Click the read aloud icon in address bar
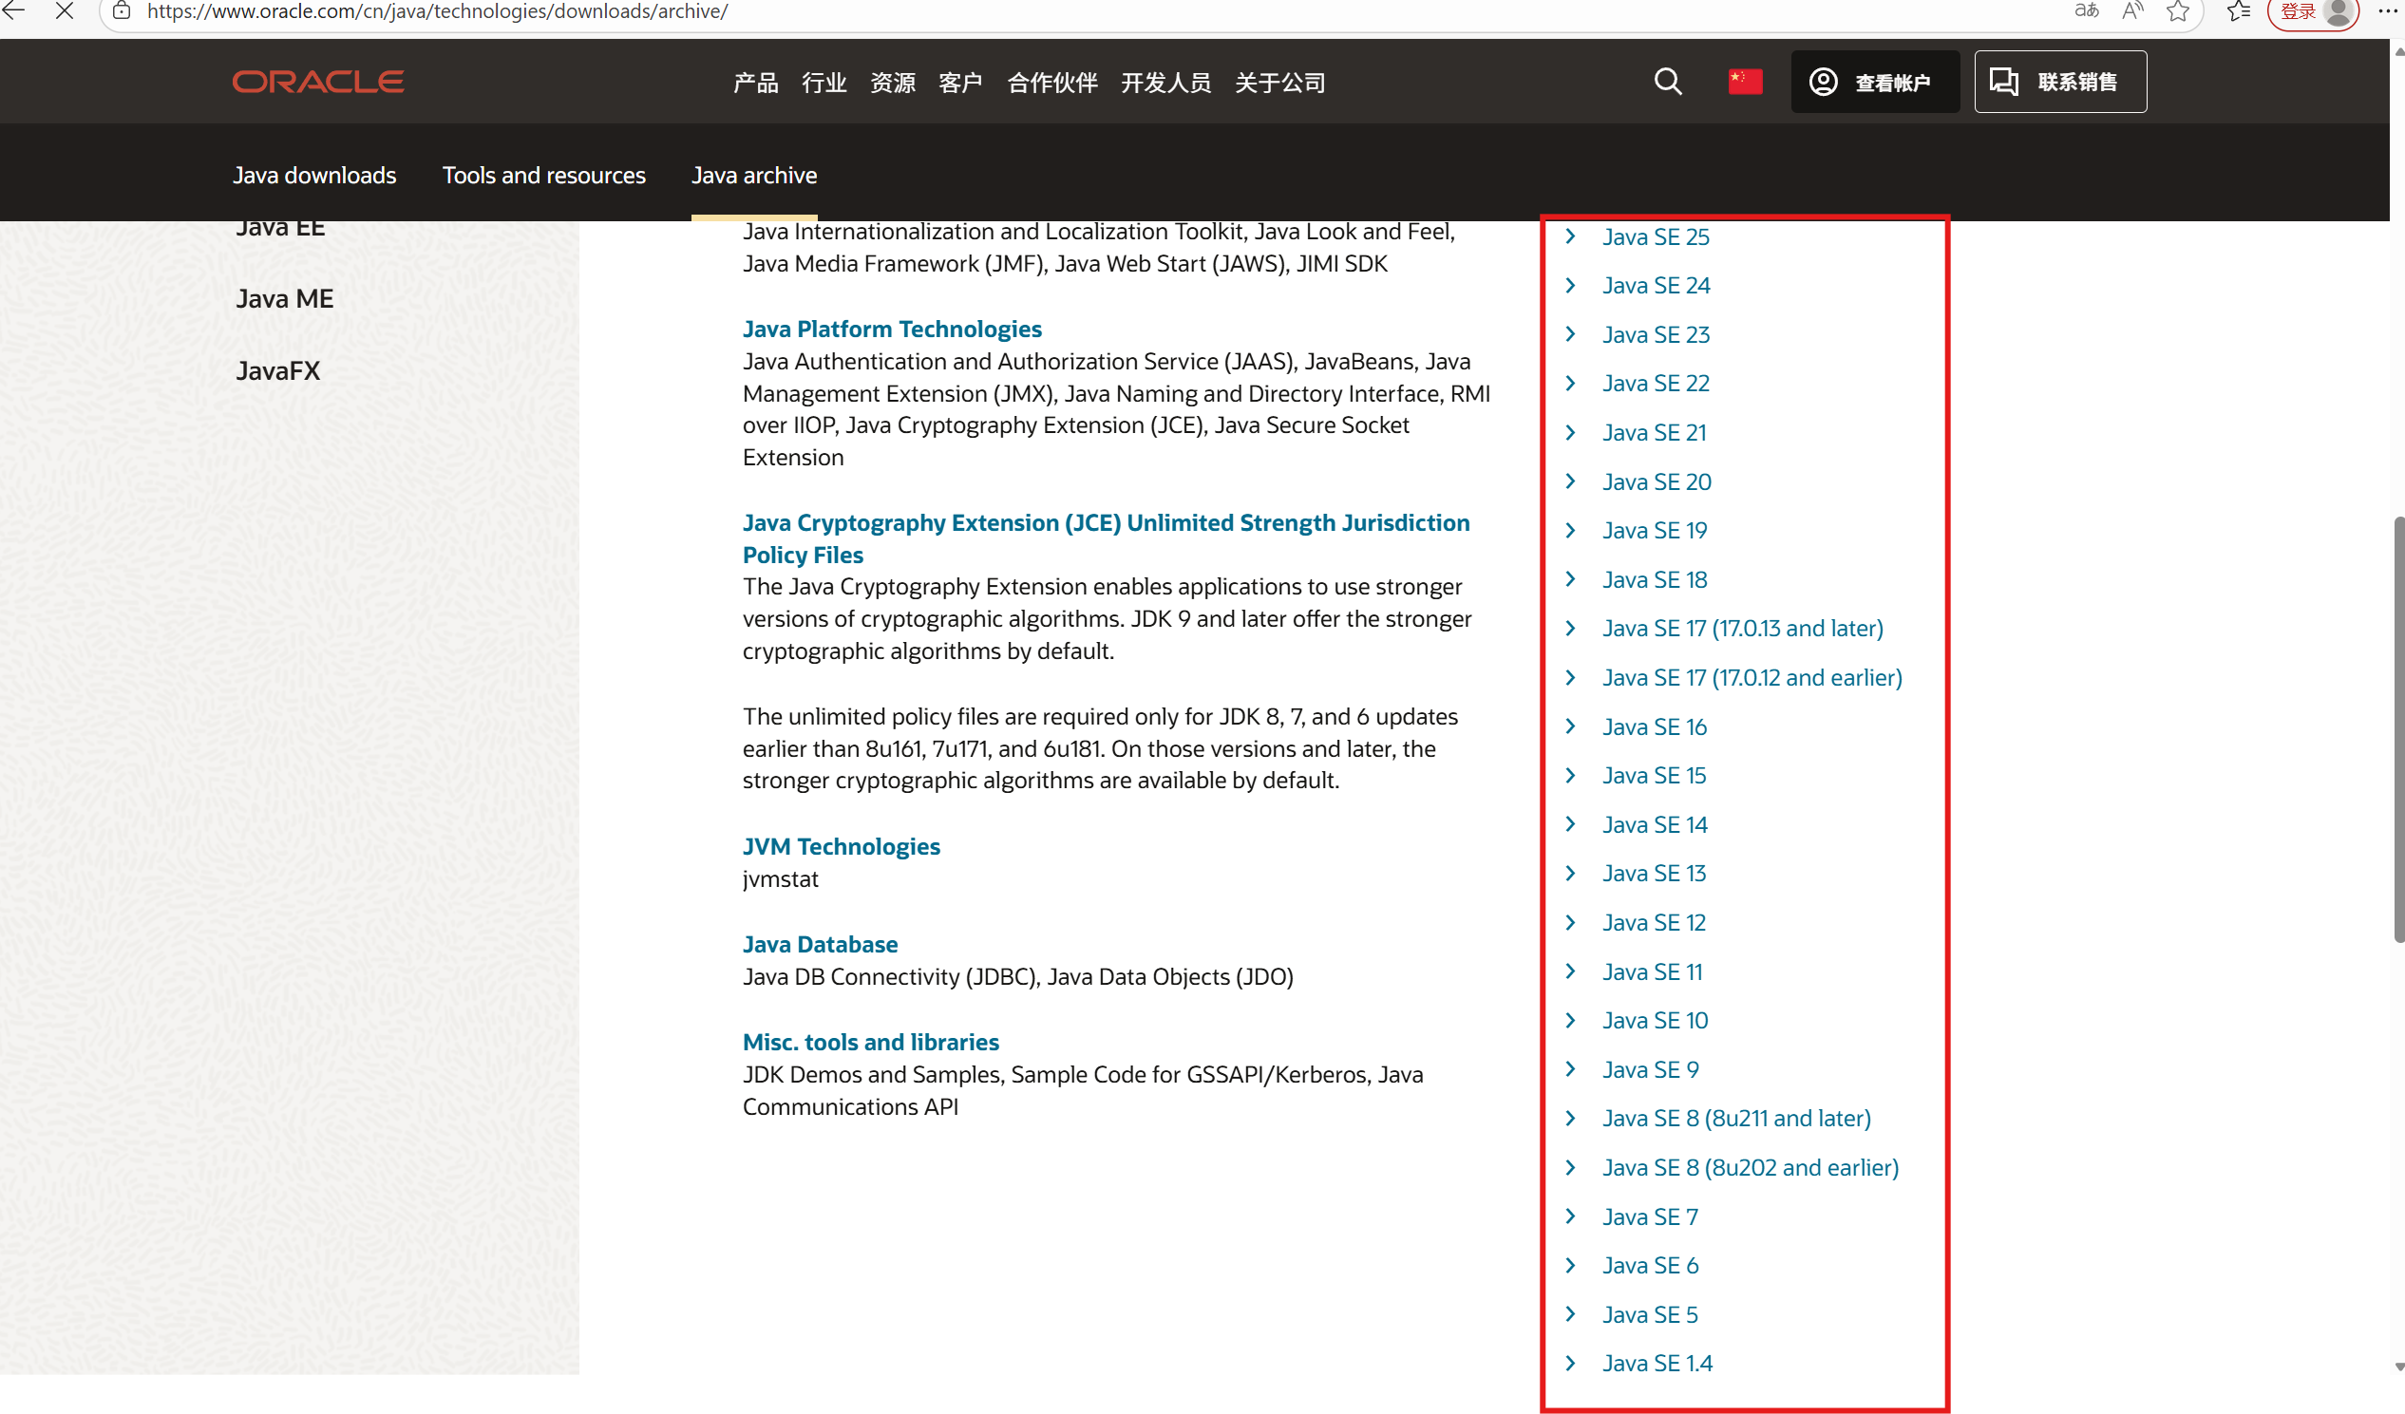This screenshot has width=2405, height=1414. point(2132,11)
